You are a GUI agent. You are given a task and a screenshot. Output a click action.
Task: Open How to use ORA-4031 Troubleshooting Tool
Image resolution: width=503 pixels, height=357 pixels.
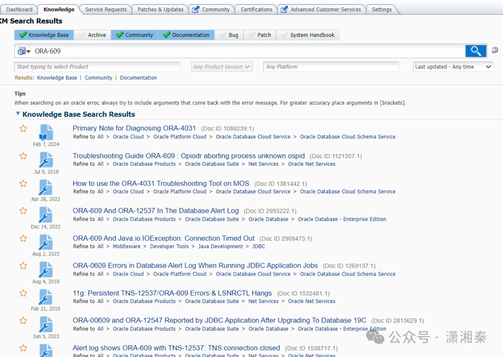161,183
